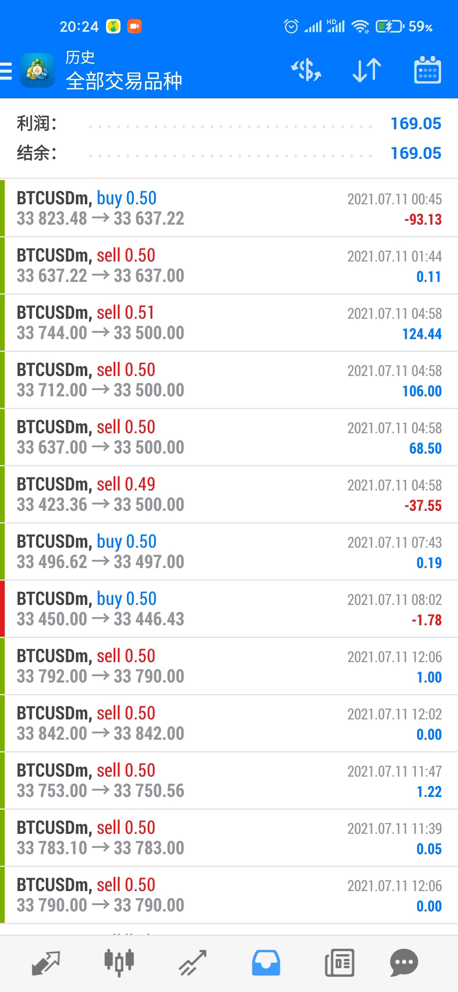Open the News tab
Image resolution: width=458 pixels, height=992 pixels.
tap(339, 962)
